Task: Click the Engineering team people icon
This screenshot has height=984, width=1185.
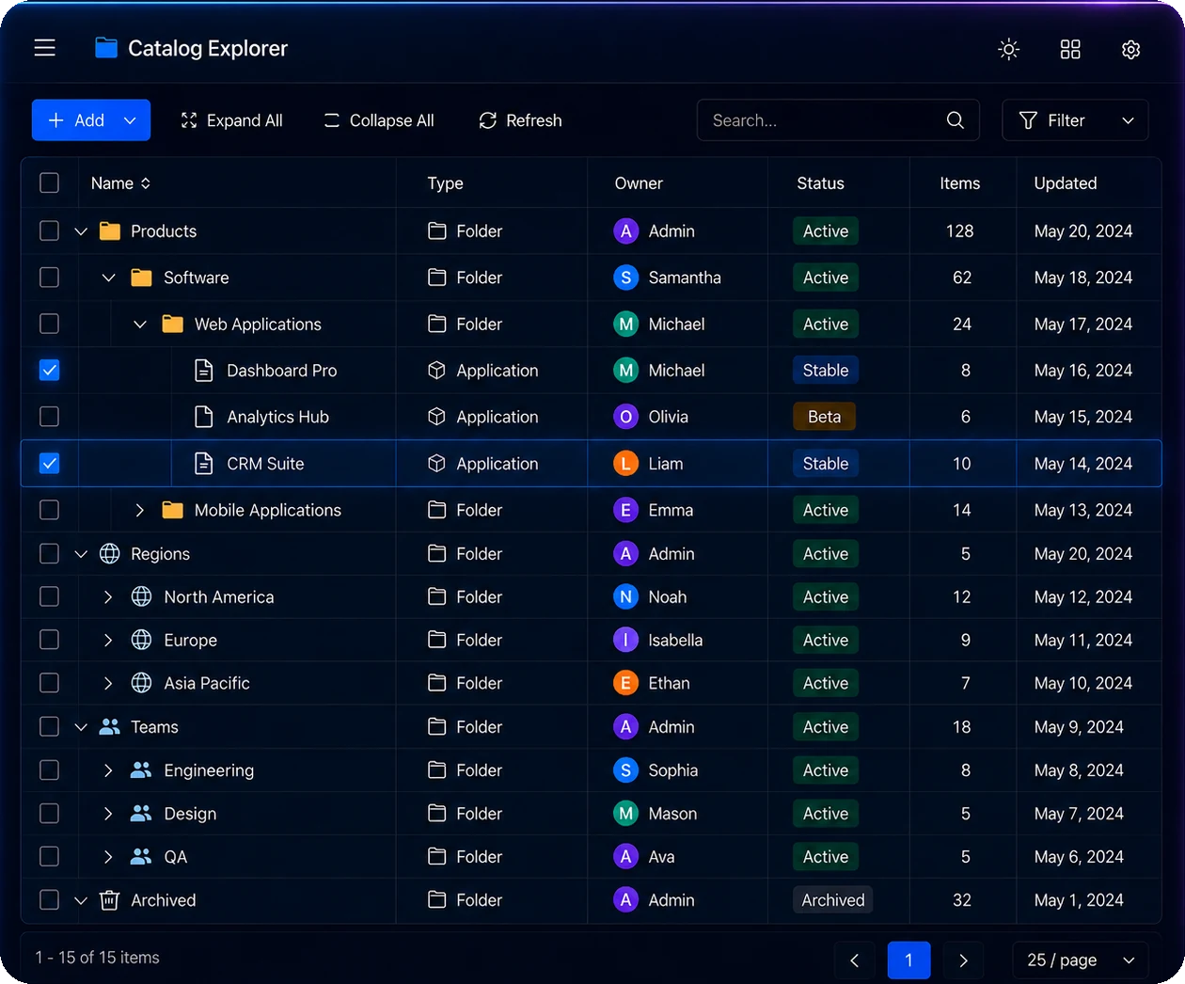Action: (141, 770)
